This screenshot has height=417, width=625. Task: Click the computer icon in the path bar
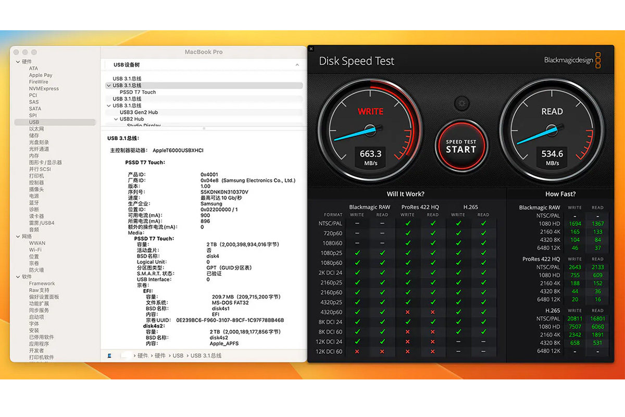coord(109,355)
